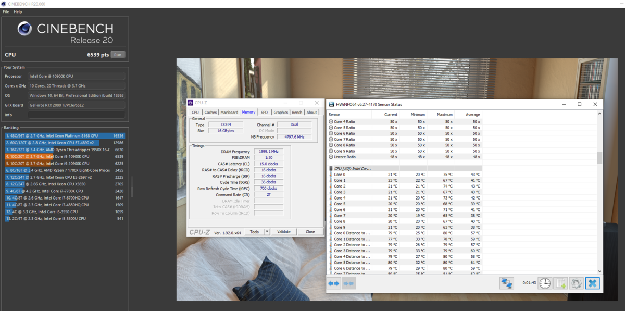Select Xeon Platinum 8168 ranking row

tap(65, 135)
